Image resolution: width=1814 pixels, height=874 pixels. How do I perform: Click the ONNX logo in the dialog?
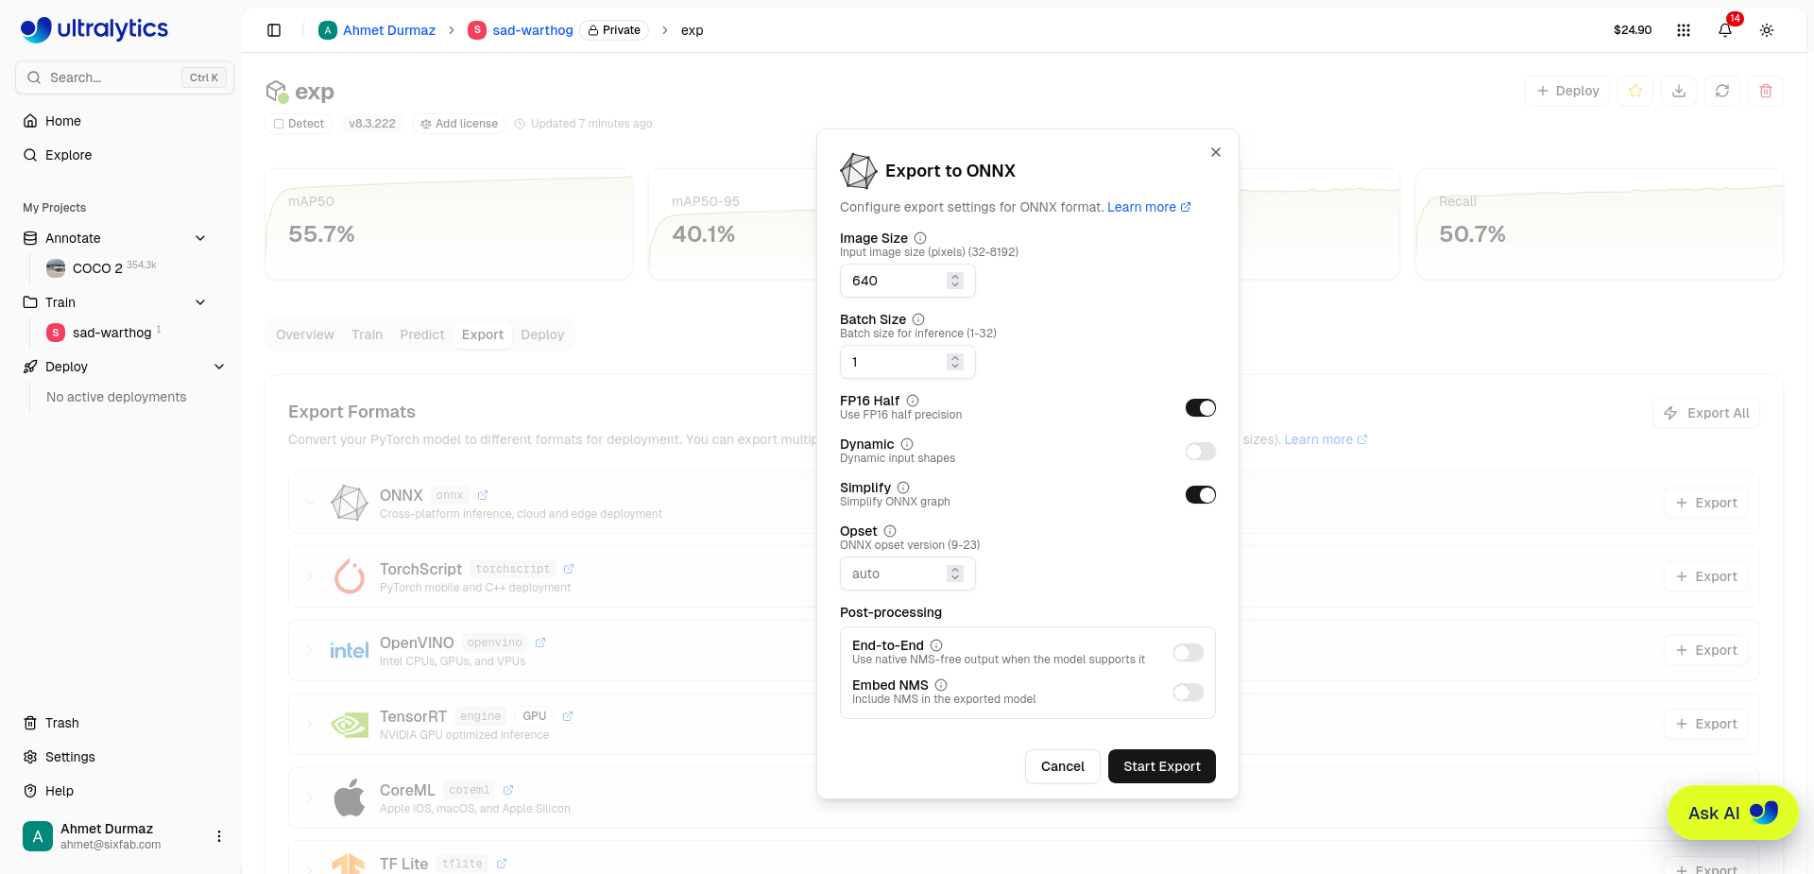pyautogui.click(x=859, y=171)
